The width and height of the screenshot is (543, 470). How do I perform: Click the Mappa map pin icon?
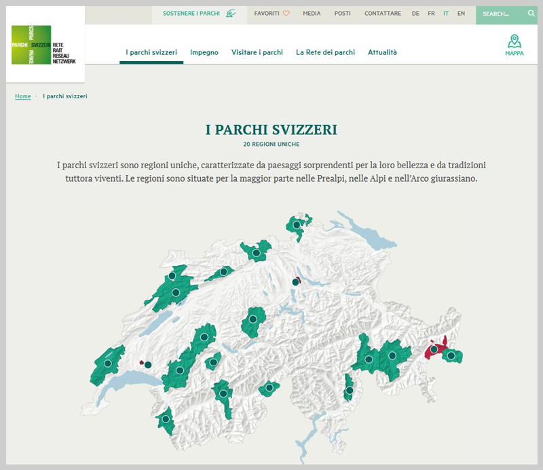click(514, 41)
